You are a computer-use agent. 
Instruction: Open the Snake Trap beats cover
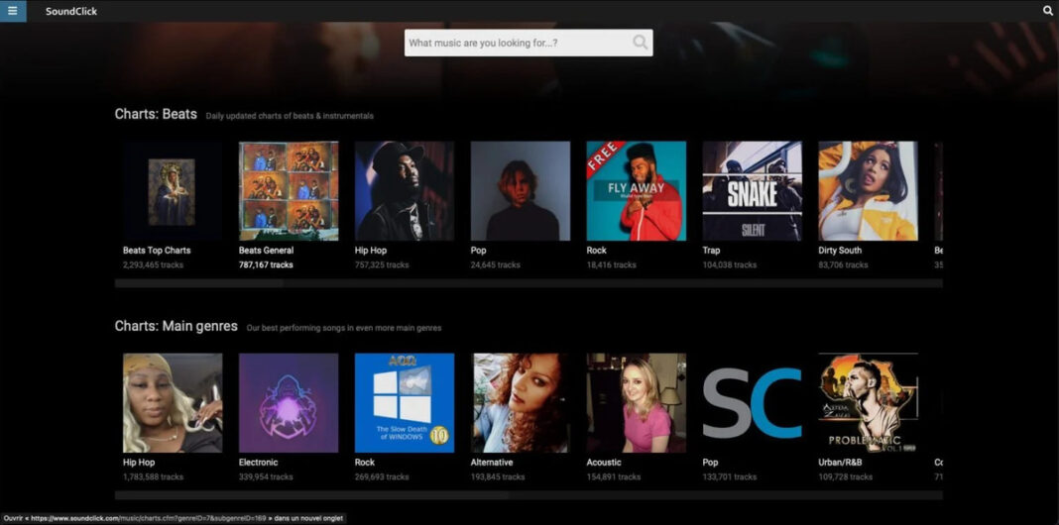[x=753, y=191]
